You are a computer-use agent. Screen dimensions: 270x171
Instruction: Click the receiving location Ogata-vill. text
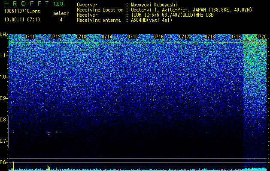[x=191, y=10]
